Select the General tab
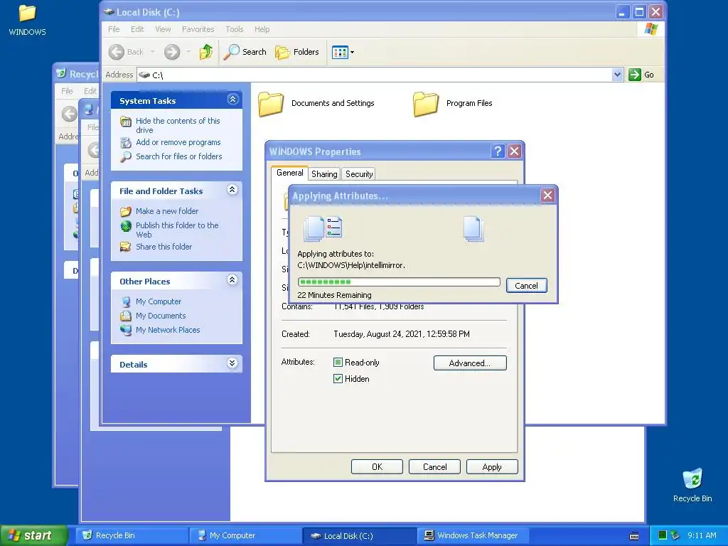728x546 pixels. (x=290, y=173)
